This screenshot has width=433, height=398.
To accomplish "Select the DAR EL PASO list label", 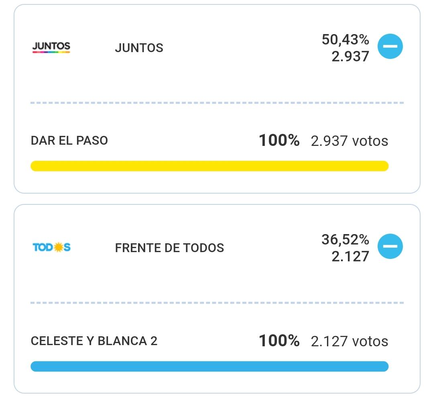I will click(x=69, y=141).
